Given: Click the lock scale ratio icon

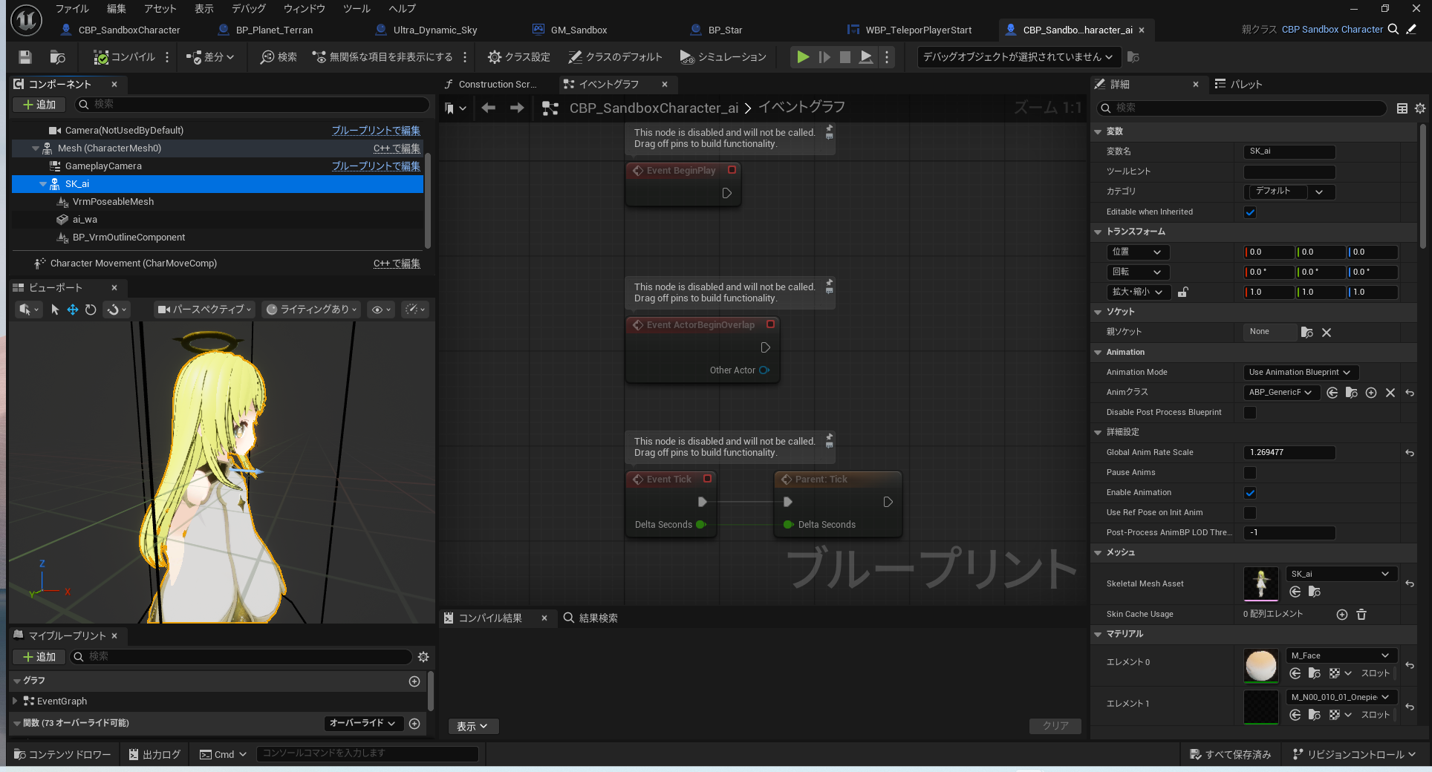Looking at the screenshot, I should 1182,292.
